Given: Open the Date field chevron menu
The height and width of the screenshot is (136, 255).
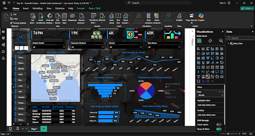Looking at the screenshot, I should click(x=219, y=92).
